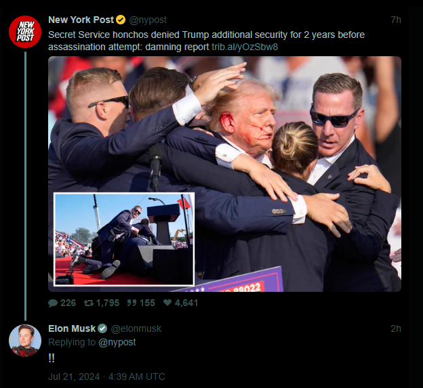Screen dimensions: 423x388
Task: Click the 2h reply timestamp
Action: [x=396, y=328]
